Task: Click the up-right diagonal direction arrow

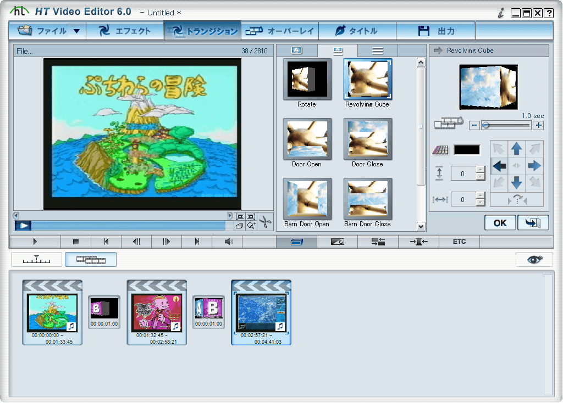Action: tap(534, 148)
